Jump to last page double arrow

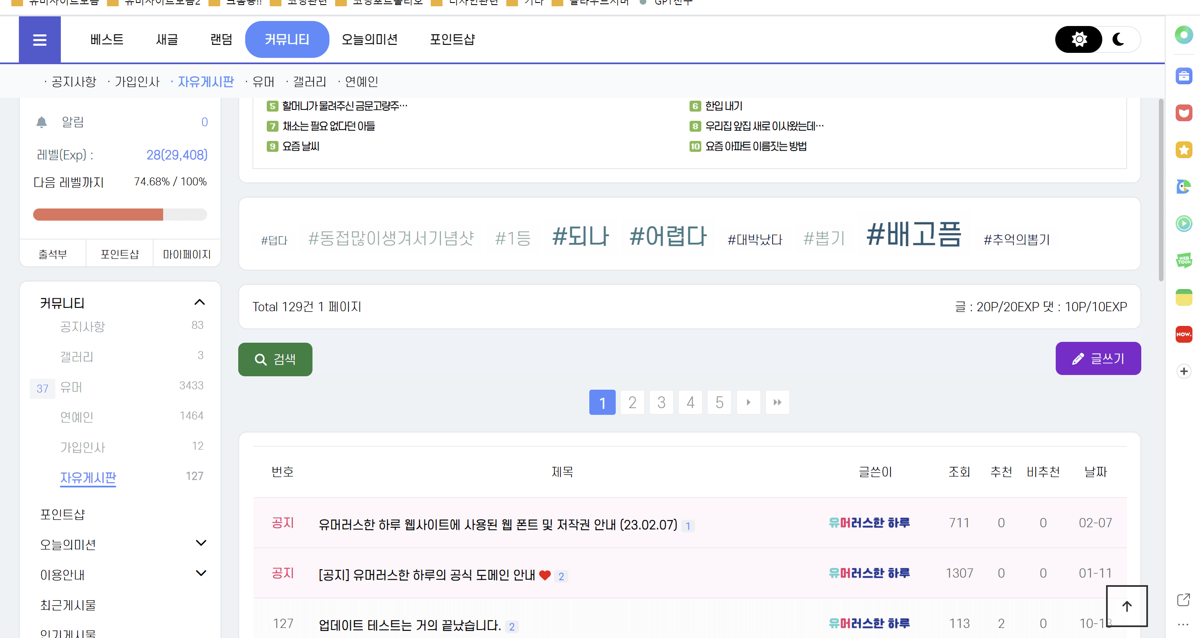click(x=777, y=402)
